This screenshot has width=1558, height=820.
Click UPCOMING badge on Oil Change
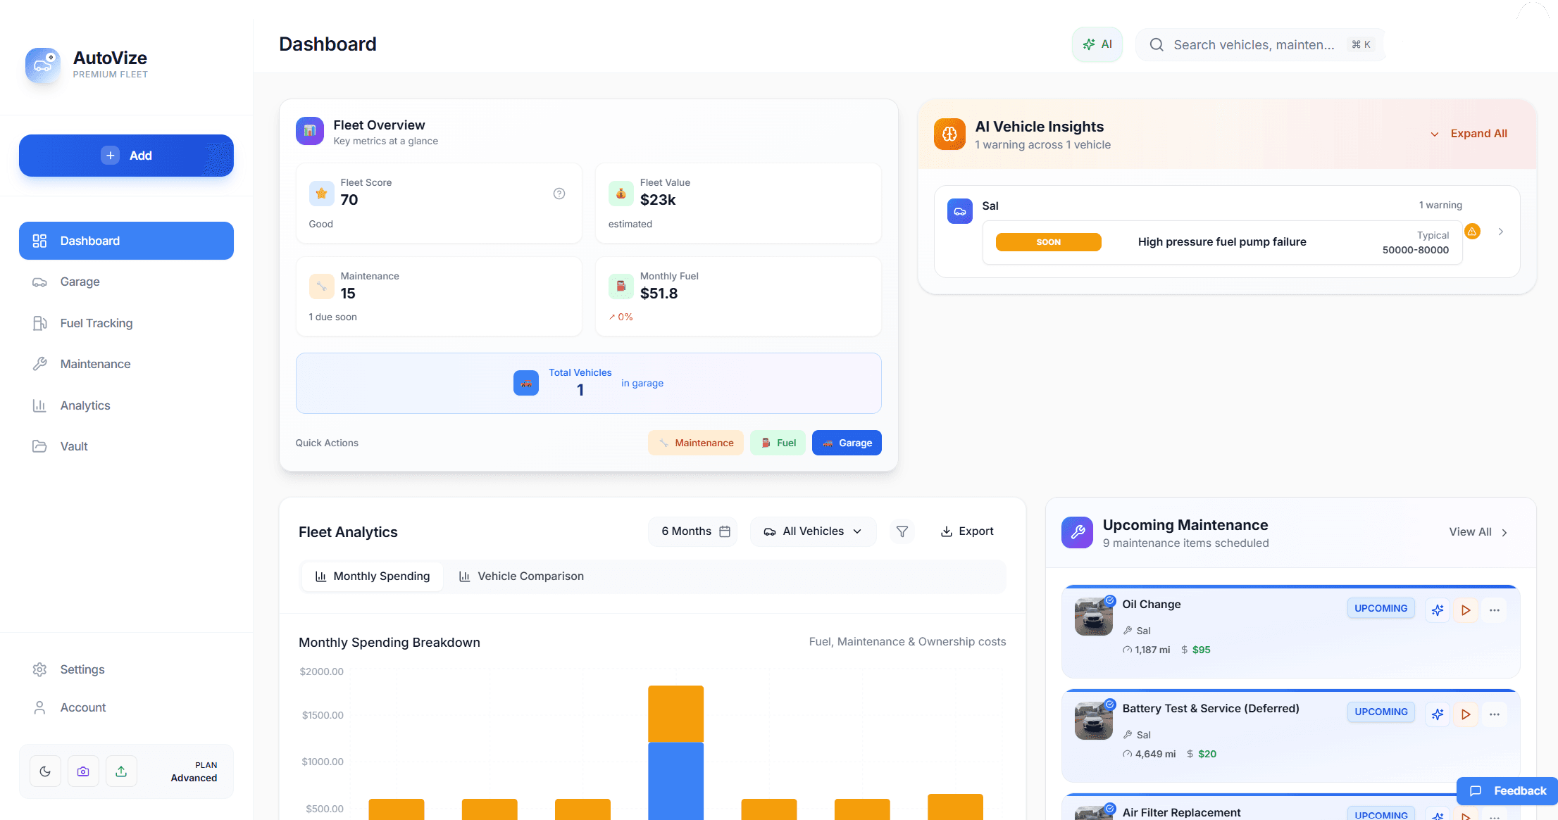coord(1381,609)
